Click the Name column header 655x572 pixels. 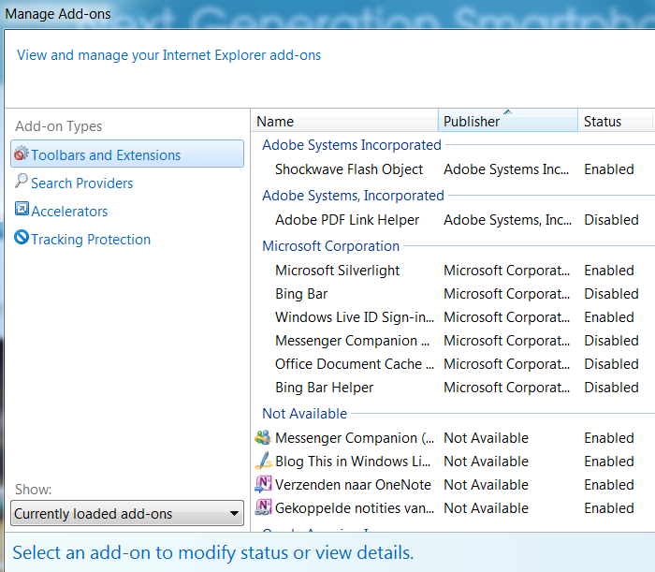(275, 122)
